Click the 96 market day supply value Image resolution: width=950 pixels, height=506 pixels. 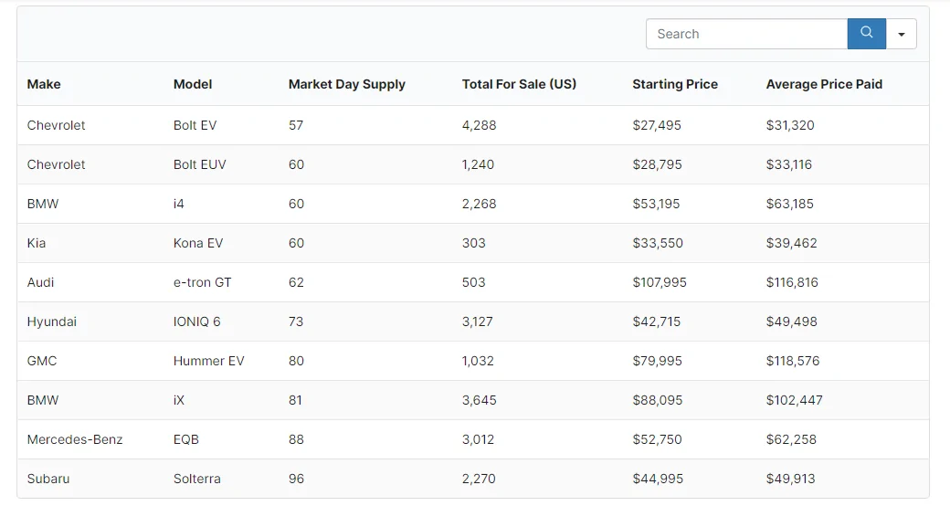point(296,479)
